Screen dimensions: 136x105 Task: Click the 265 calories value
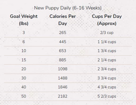[x=63, y=33]
